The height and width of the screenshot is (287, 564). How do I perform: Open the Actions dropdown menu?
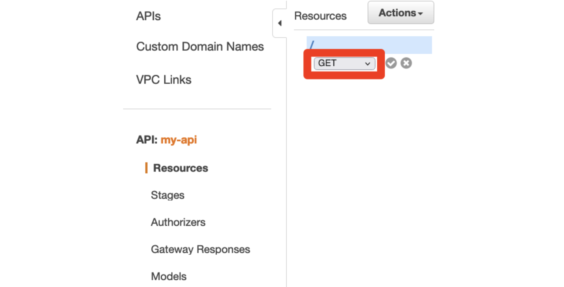click(401, 13)
